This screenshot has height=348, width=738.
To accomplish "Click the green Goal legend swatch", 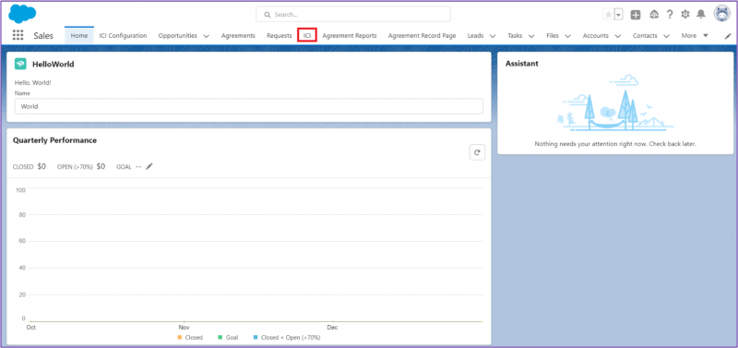I will click(x=220, y=337).
